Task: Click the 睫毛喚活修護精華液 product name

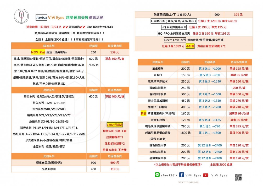Action: tap(158, 126)
